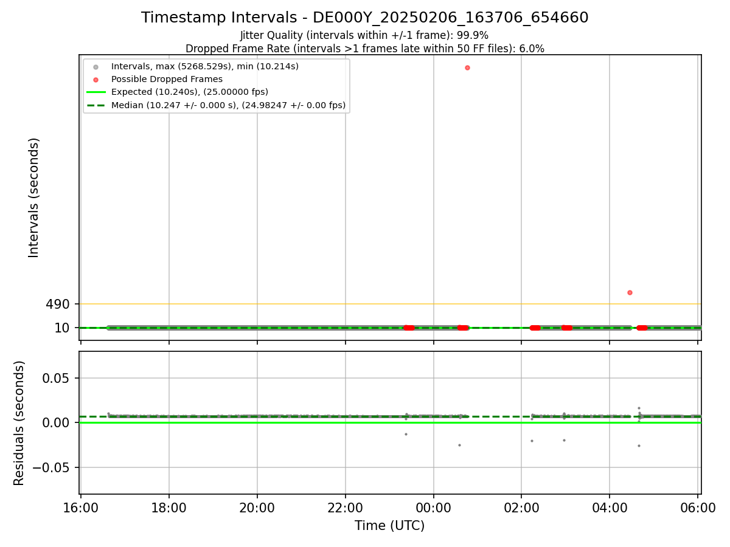Click the lowest residual outlier near 04:40

639,446
